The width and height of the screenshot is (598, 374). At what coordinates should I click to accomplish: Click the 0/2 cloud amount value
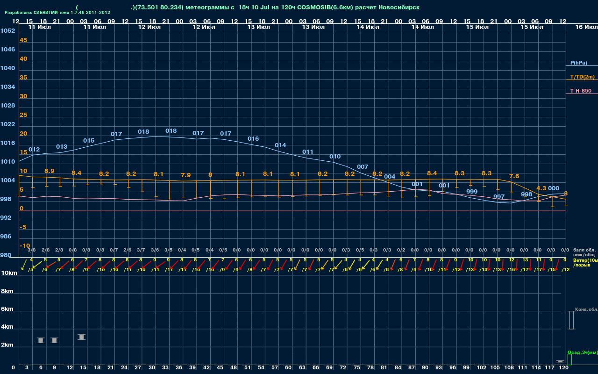tap(401, 250)
